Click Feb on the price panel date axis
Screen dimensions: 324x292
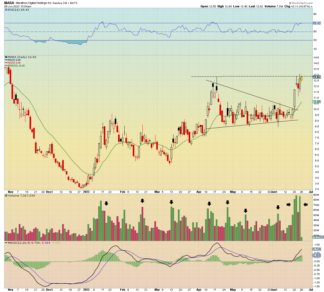pyautogui.click(x=122, y=192)
